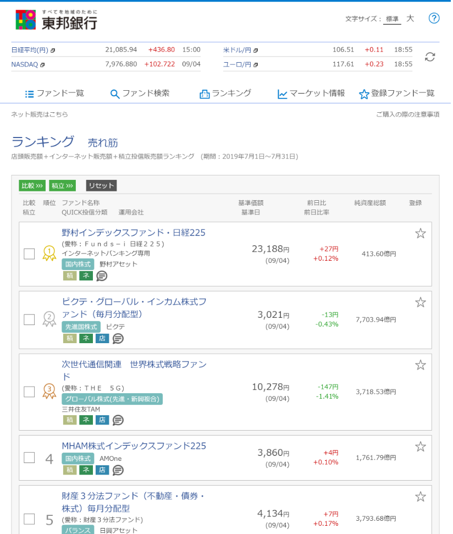The height and width of the screenshot is (534, 453).
Task: Click 店 badge on ピクテ fund row
Action: pyautogui.click(x=102, y=338)
